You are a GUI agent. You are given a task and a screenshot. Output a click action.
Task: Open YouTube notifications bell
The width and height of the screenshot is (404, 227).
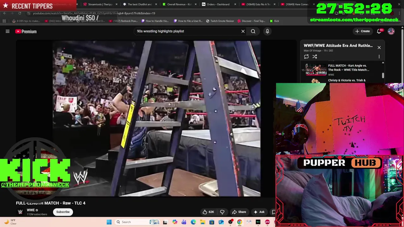[x=379, y=31]
